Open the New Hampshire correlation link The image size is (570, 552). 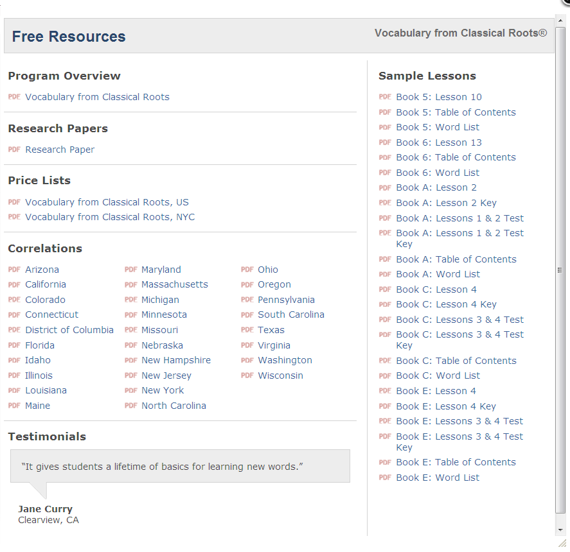[176, 360]
